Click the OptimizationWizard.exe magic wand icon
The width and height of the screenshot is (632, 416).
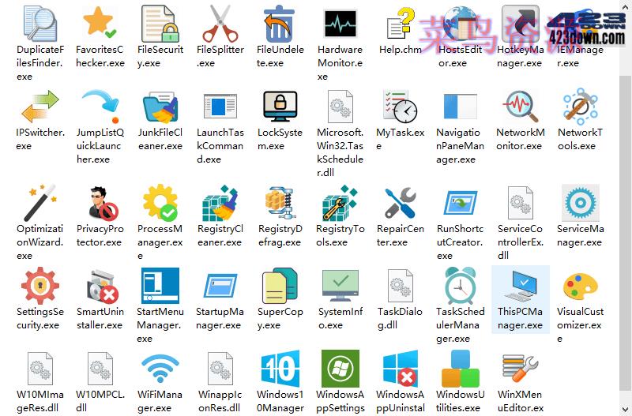pos(40,203)
